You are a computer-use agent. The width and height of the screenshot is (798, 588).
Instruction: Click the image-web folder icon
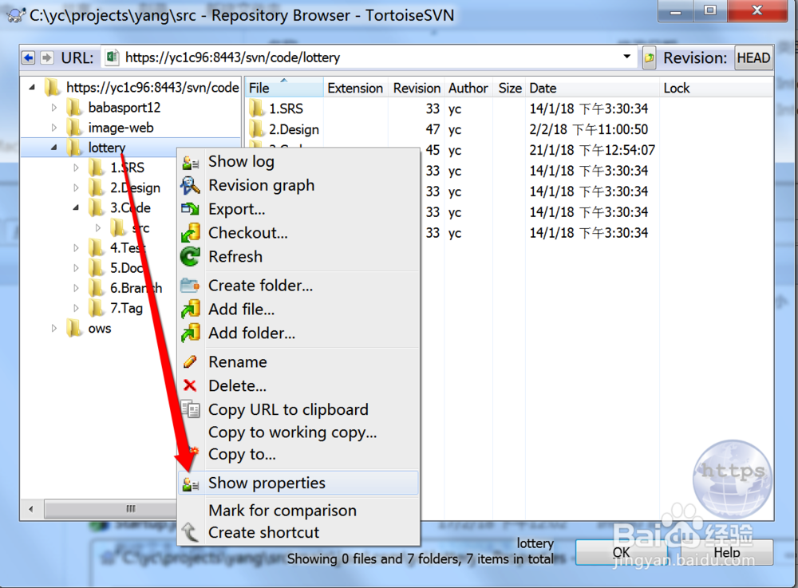click(75, 128)
